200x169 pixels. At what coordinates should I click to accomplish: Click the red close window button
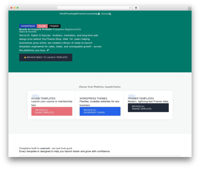12,8
